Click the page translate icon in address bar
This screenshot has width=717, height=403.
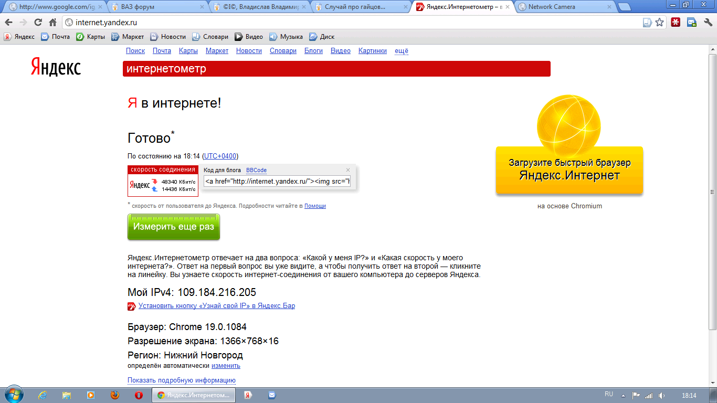click(648, 23)
